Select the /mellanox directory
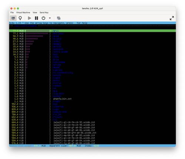The image size is (185, 159). point(58,33)
